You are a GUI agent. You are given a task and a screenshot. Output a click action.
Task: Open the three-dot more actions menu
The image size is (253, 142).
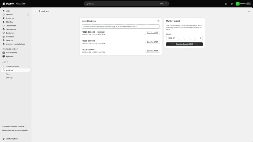(249, 12)
